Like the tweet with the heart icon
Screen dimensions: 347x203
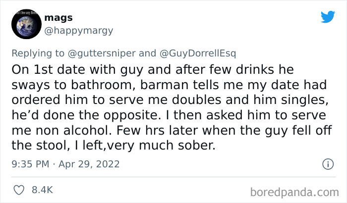tap(19, 189)
